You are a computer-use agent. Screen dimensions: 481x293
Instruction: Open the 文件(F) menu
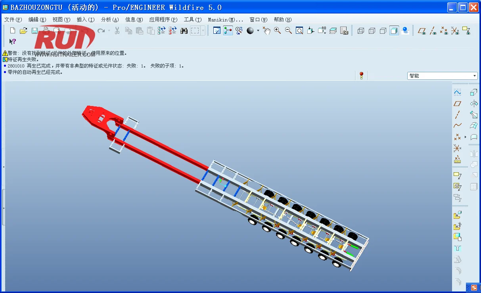point(13,19)
